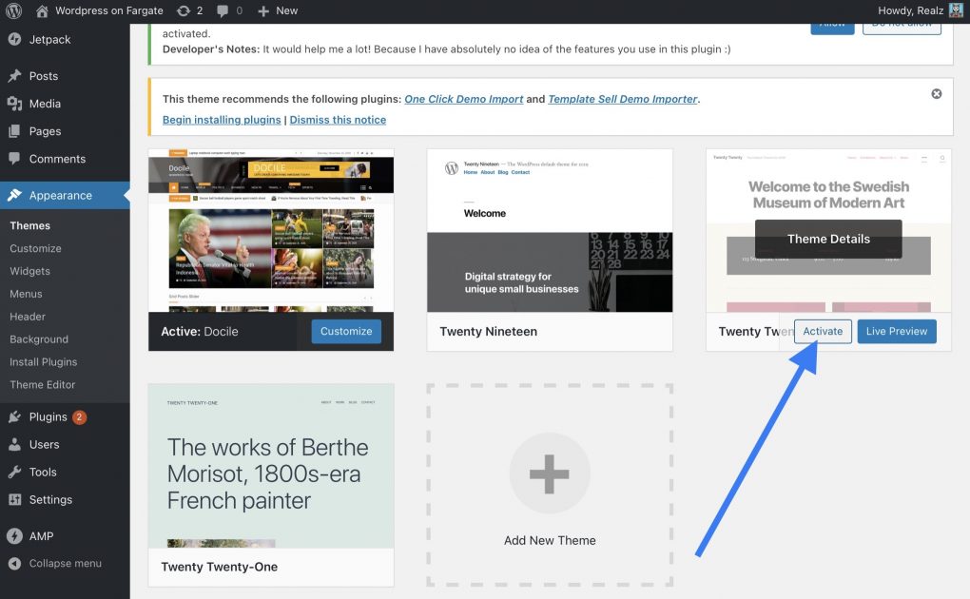Open the home icon for Wordpress on Fargate
This screenshot has width=970, height=599.
pos(42,10)
